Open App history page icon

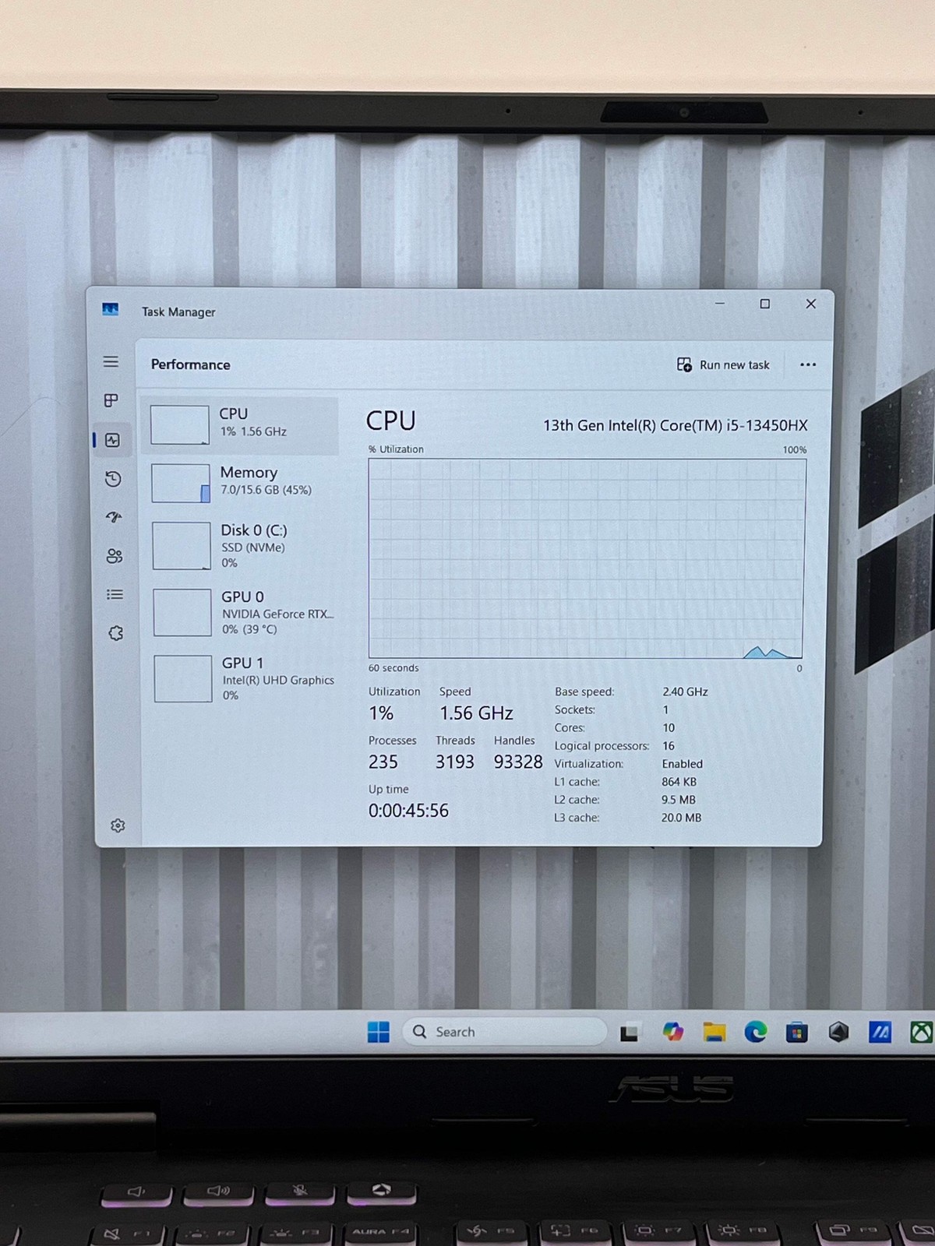113,478
